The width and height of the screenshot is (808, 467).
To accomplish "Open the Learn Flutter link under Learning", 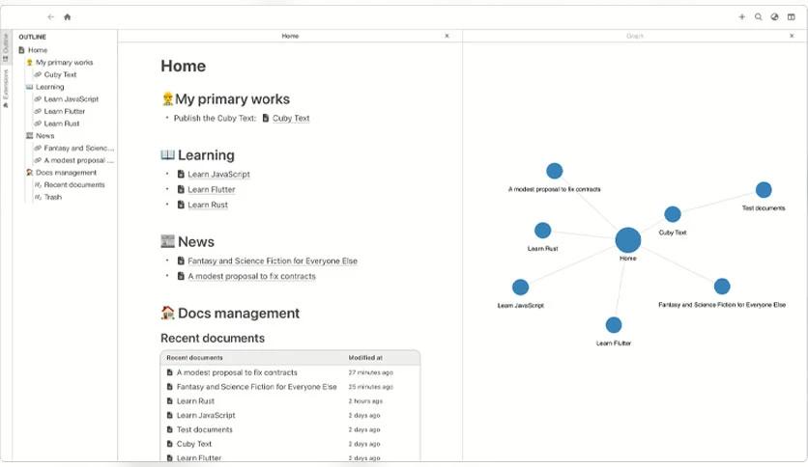I will tap(212, 189).
